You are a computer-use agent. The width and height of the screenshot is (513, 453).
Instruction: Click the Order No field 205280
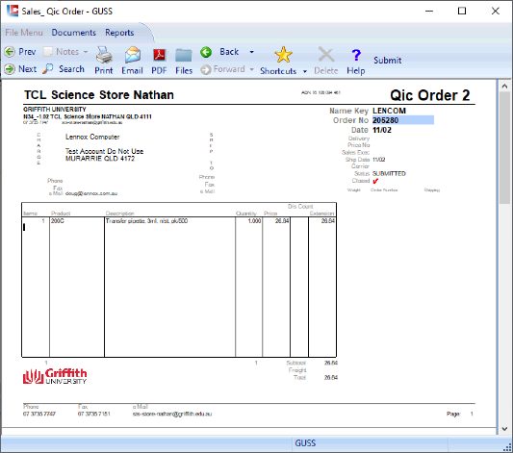click(403, 120)
